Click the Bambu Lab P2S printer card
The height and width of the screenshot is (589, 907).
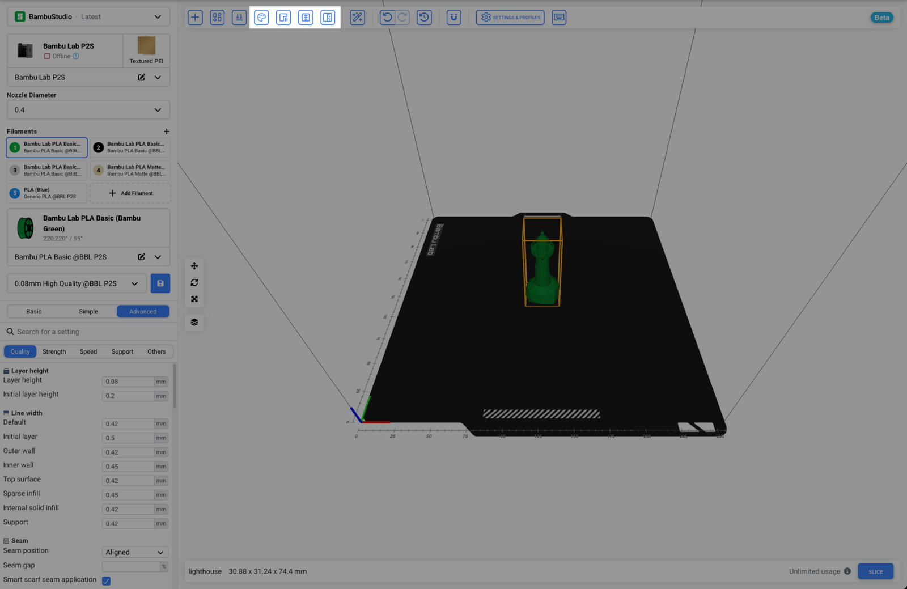click(x=65, y=50)
